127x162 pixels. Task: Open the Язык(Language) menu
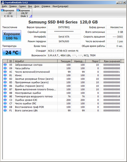[x=60, y=6]
